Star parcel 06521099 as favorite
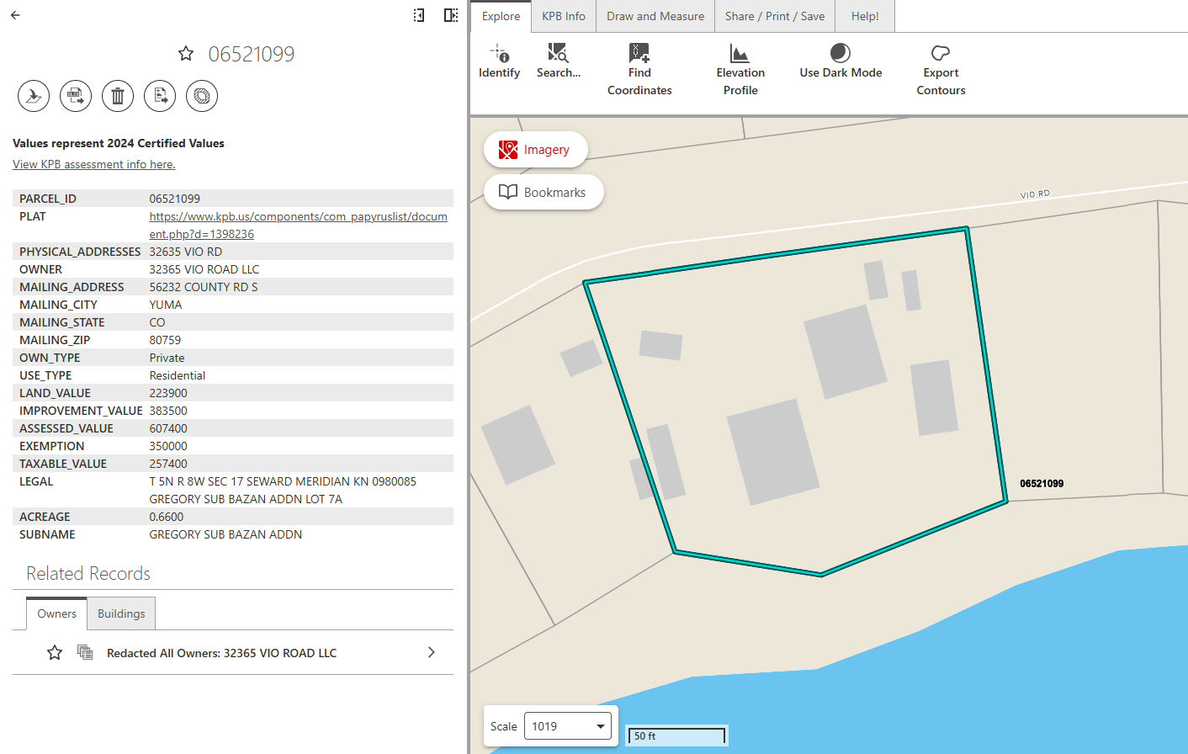Viewport: 1188px width, 754px height. click(186, 54)
